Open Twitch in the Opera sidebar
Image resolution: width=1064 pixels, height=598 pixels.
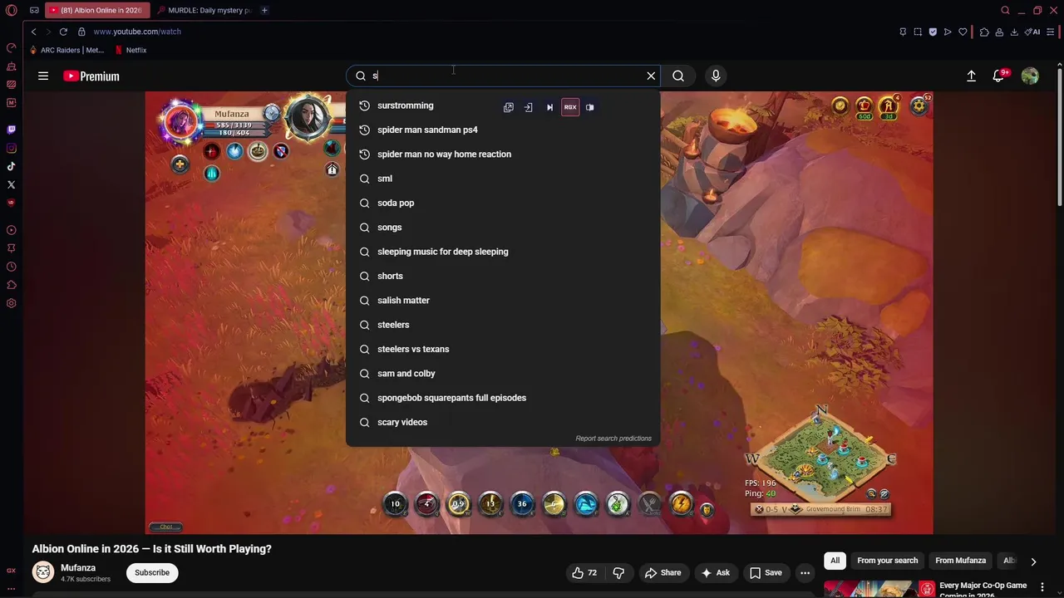12,130
